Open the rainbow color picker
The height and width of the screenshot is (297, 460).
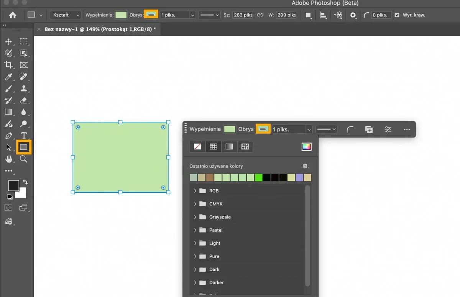[306, 146]
